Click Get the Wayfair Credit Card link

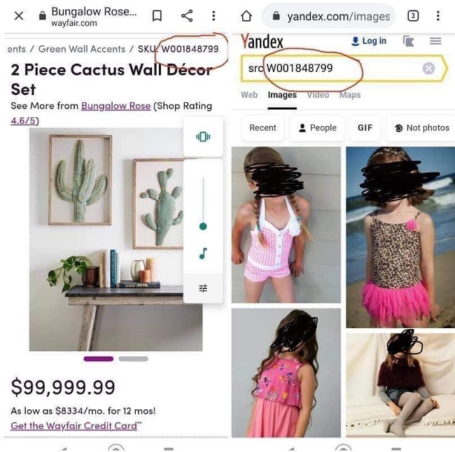73,425
